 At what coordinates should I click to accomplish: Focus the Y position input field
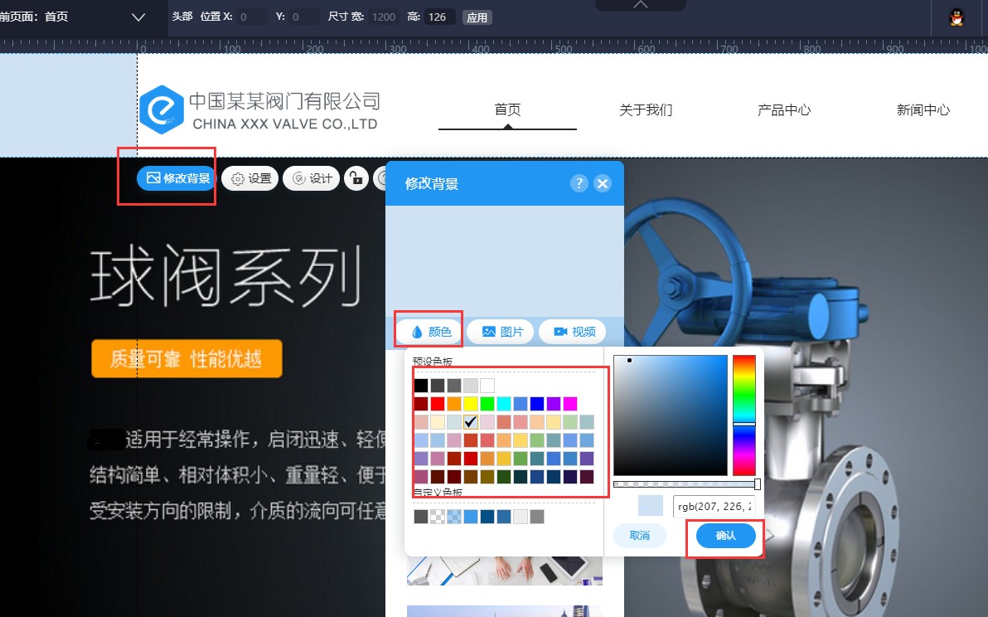click(304, 17)
